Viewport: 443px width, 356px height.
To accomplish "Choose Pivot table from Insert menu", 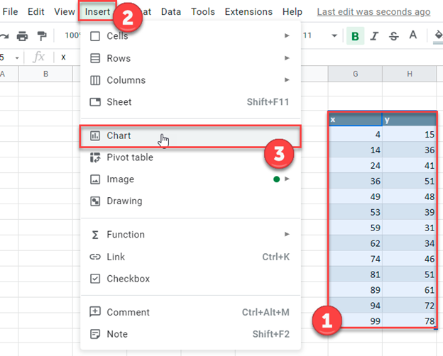I will click(x=190, y=157).
